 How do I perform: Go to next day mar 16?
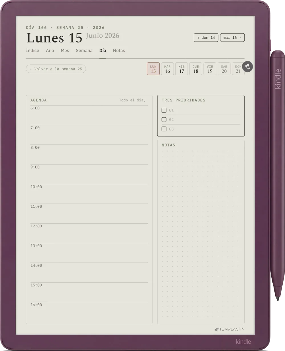pos(232,38)
